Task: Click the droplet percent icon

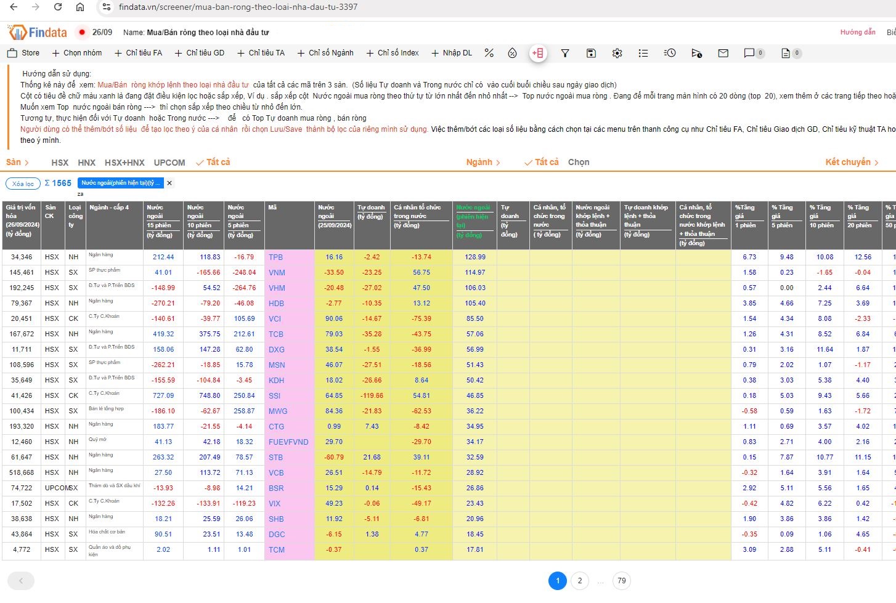Action: click(512, 53)
